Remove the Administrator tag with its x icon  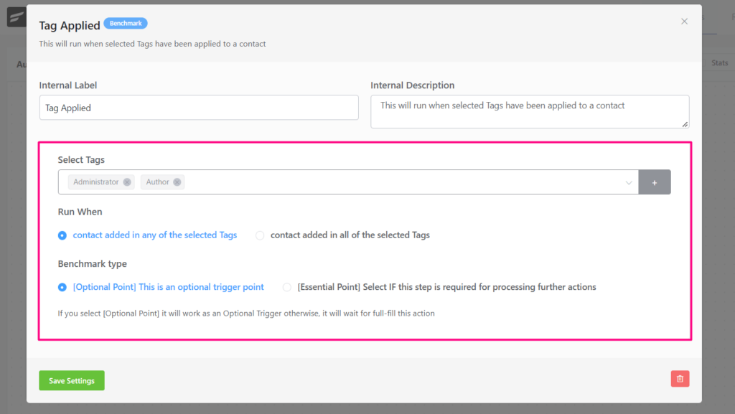click(128, 182)
